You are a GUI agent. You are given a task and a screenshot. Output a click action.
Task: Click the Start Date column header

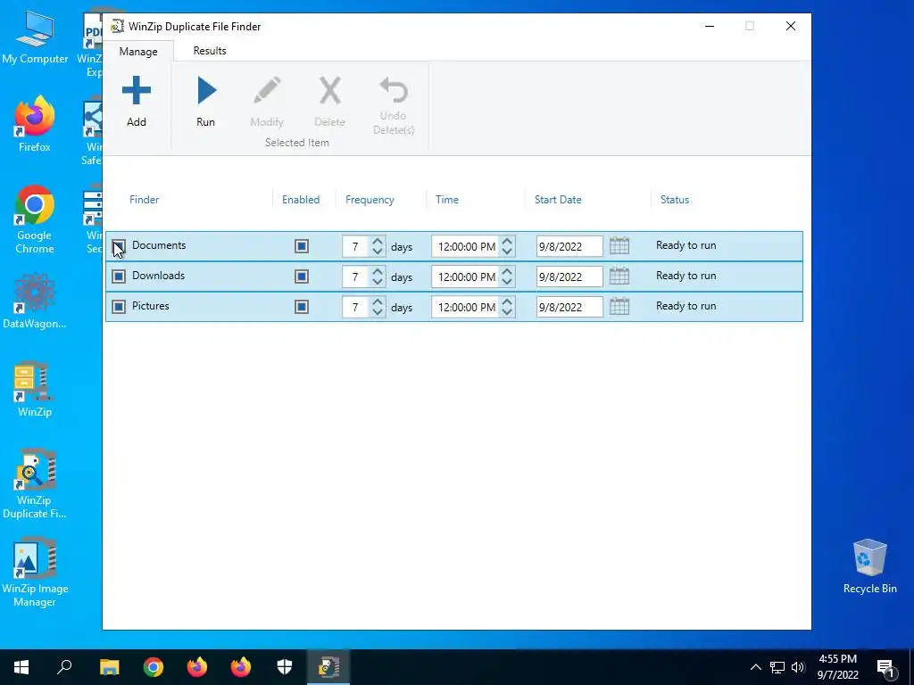coord(558,199)
